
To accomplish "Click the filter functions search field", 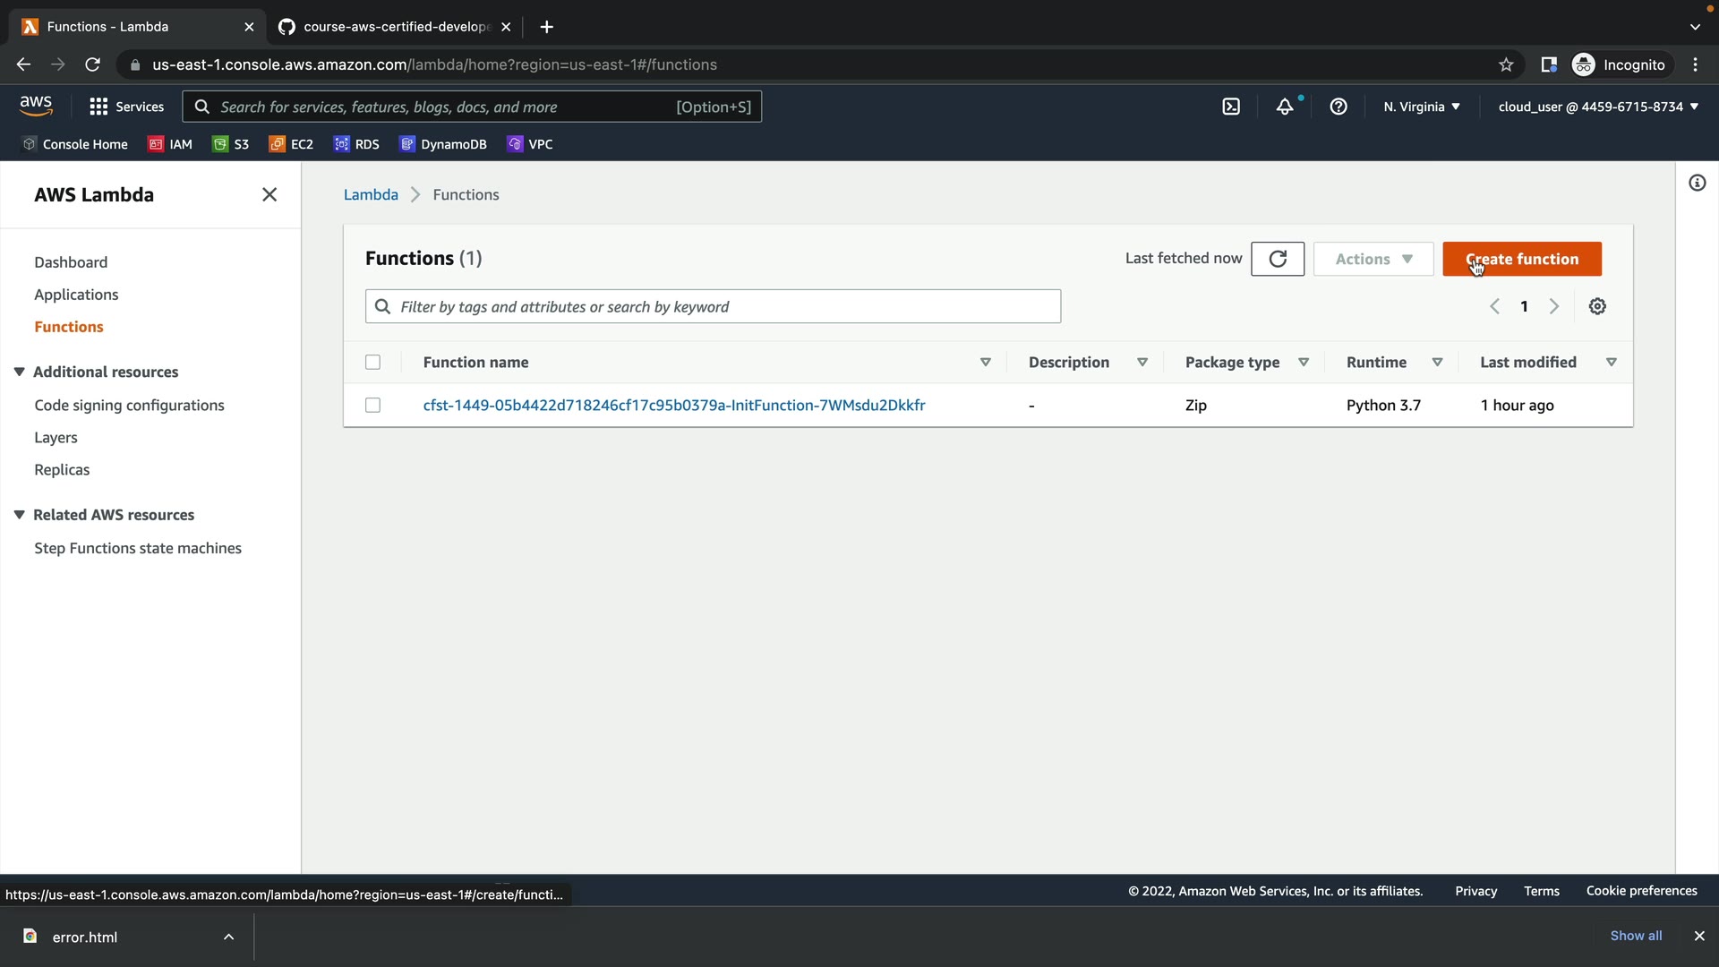I will pyautogui.click(x=713, y=306).
